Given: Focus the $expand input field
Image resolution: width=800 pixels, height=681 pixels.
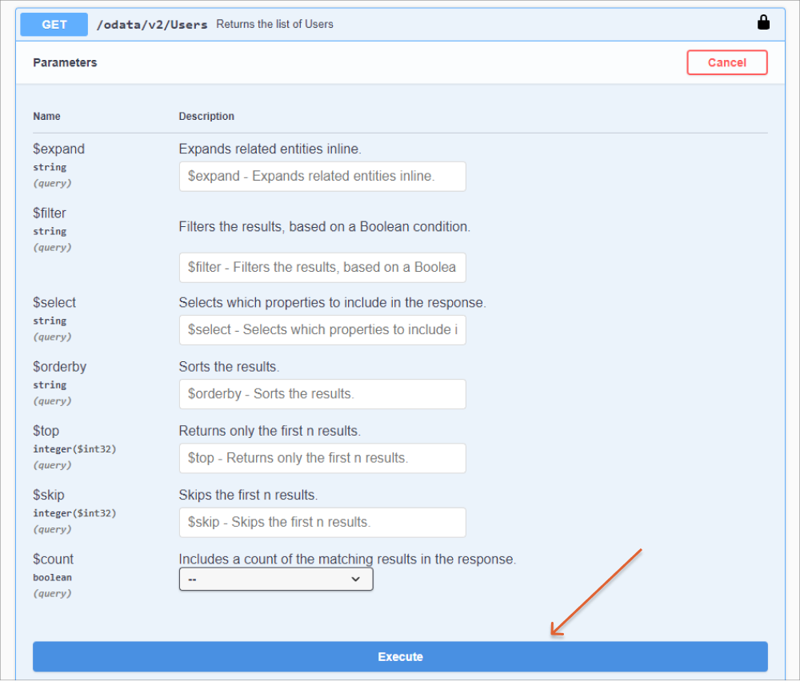Looking at the screenshot, I should [x=322, y=176].
